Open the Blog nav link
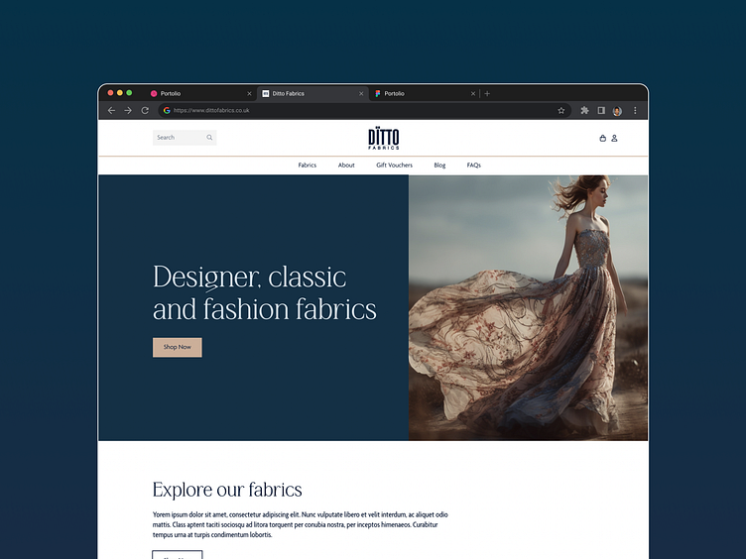The height and width of the screenshot is (559, 746). [439, 165]
